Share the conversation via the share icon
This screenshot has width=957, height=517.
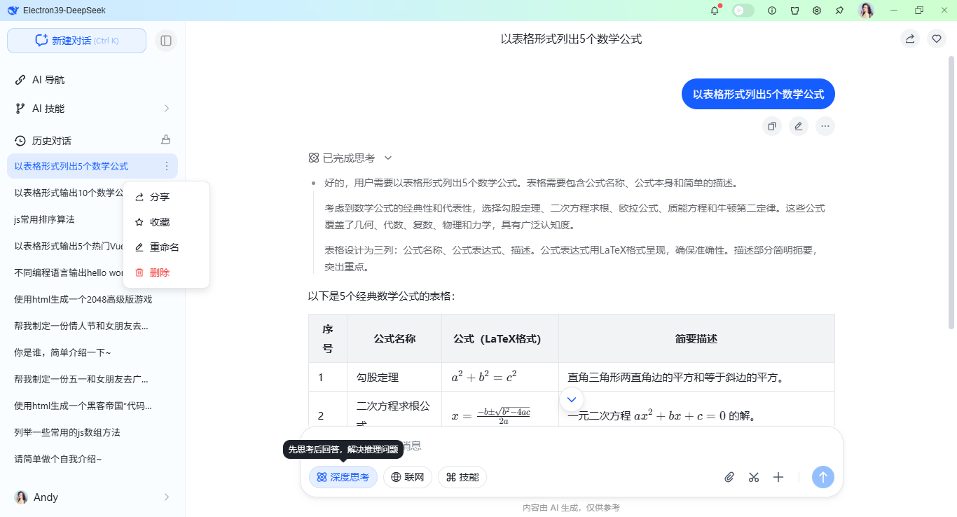pyautogui.click(x=909, y=39)
